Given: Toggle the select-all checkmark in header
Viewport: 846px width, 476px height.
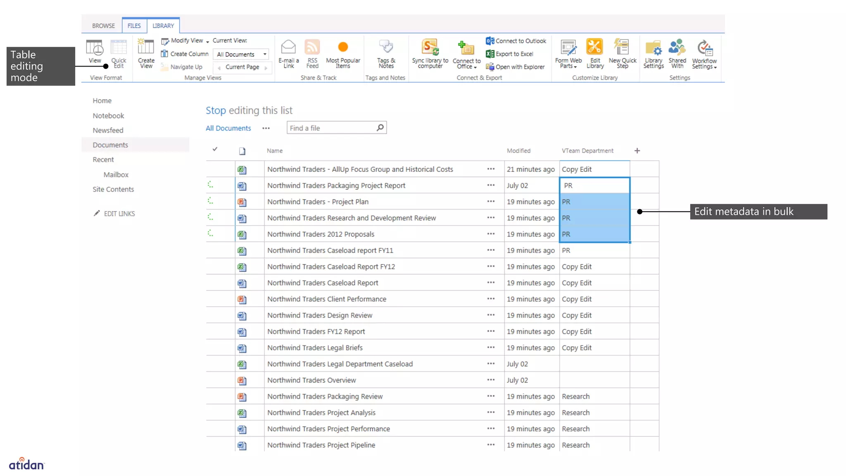Looking at the screenshot, I should coord(215,149).
